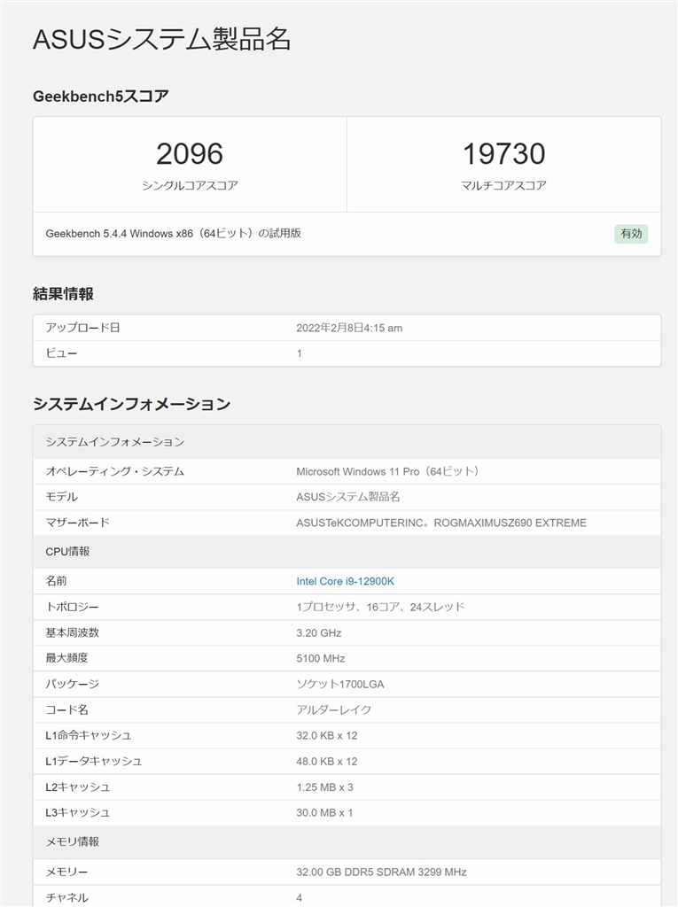Screen dimensions: 678x907
Task: Click the モデル row label
Action: tap(61, 497)
